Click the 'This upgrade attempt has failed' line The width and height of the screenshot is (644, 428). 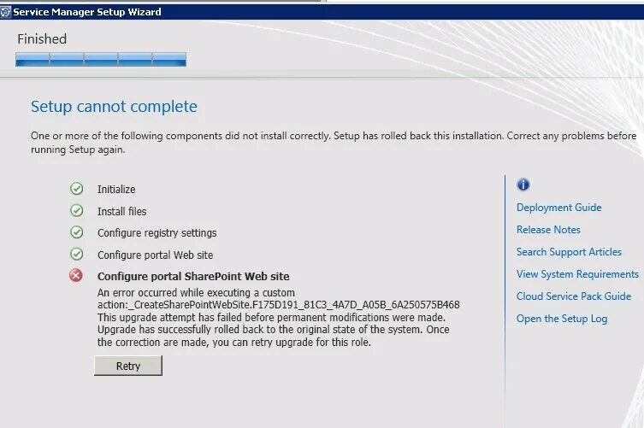click(271, 317)
